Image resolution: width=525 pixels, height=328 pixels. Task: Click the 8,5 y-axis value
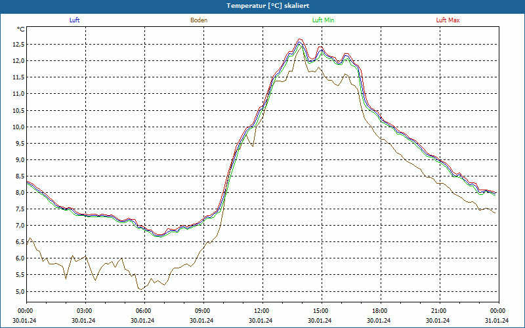pyautogui.click(x=20, y=176)
